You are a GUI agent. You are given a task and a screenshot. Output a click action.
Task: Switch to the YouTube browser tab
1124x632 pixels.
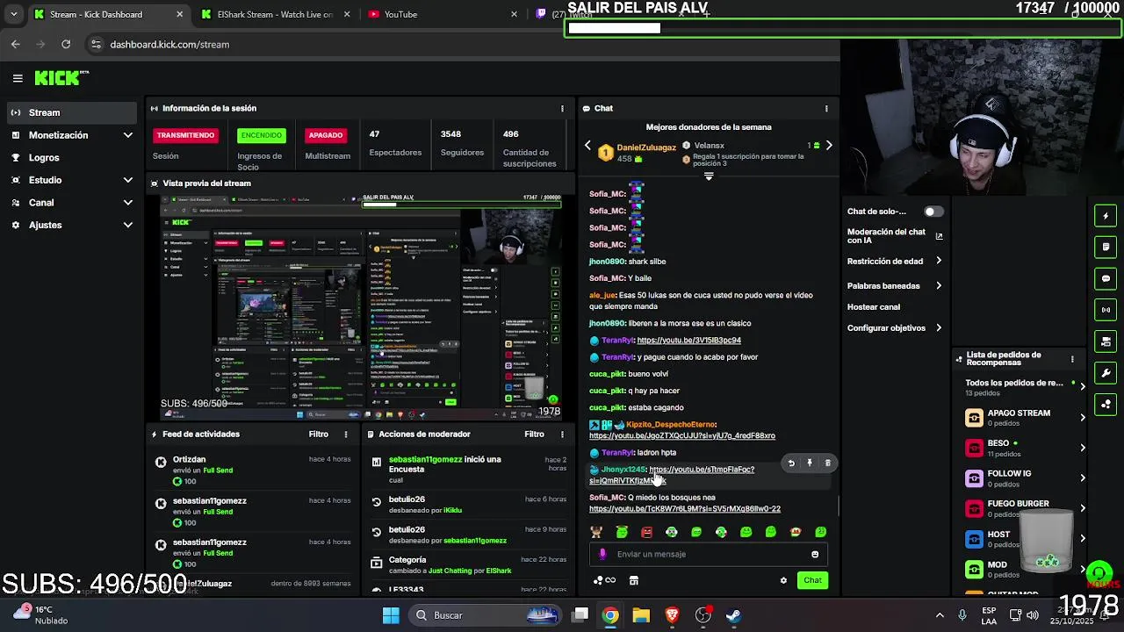click(x=439, y=14)
